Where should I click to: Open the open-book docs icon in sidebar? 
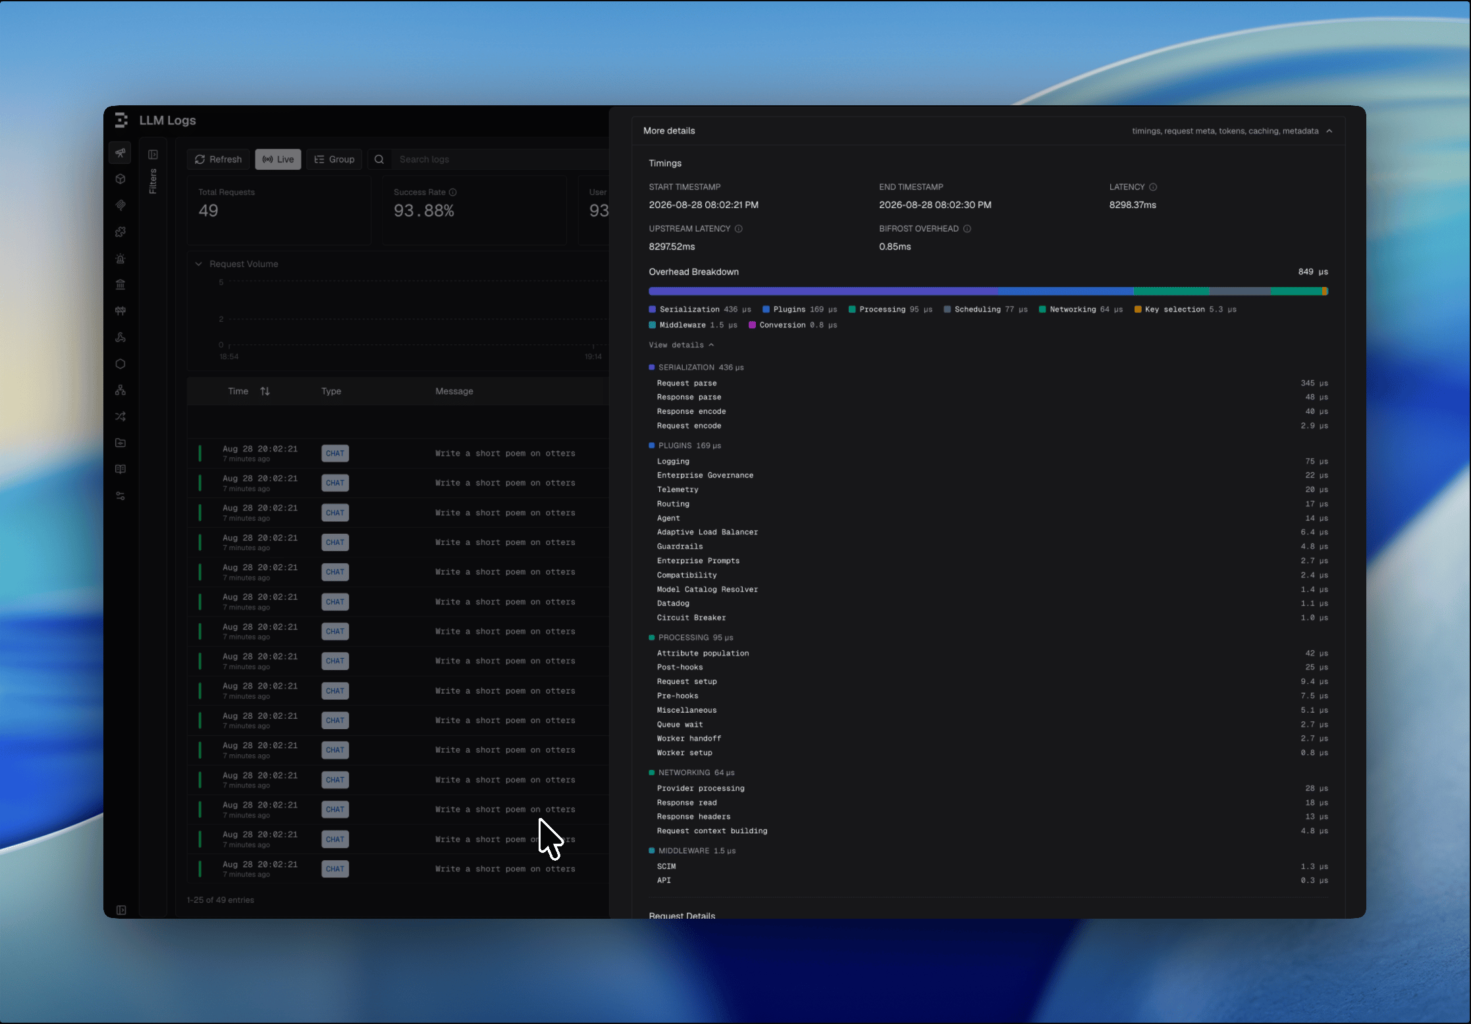120,469
